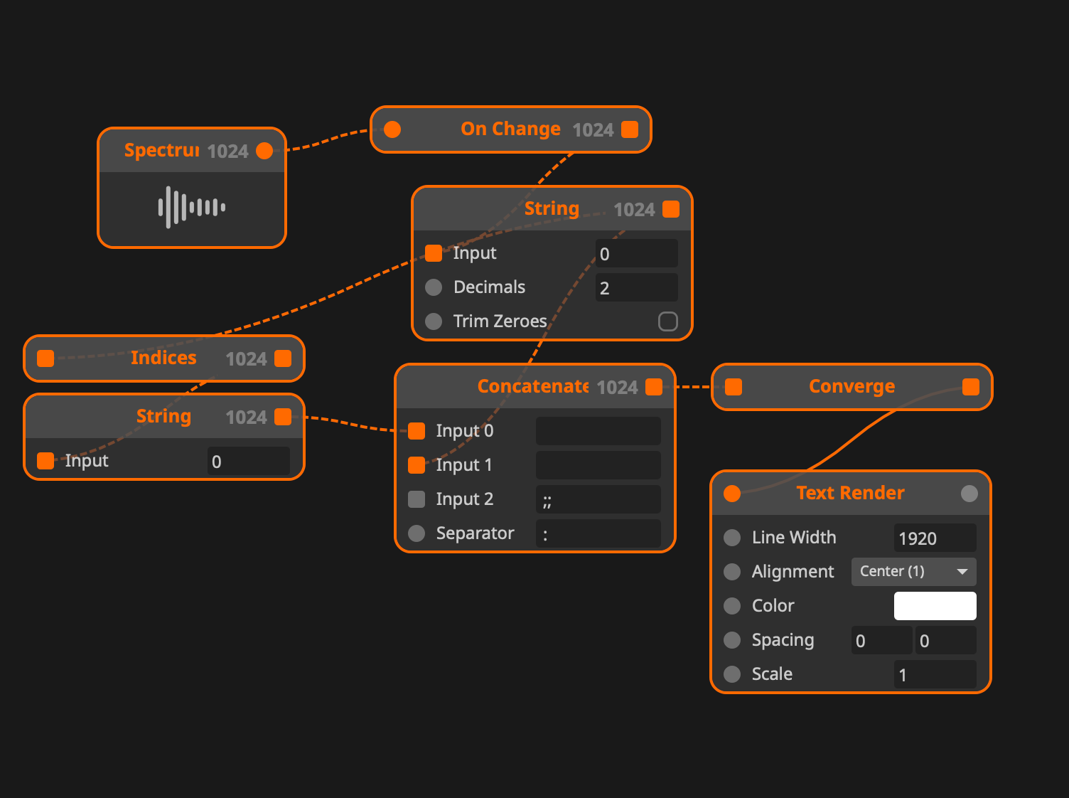Click the Spectrum node output port

264,151
